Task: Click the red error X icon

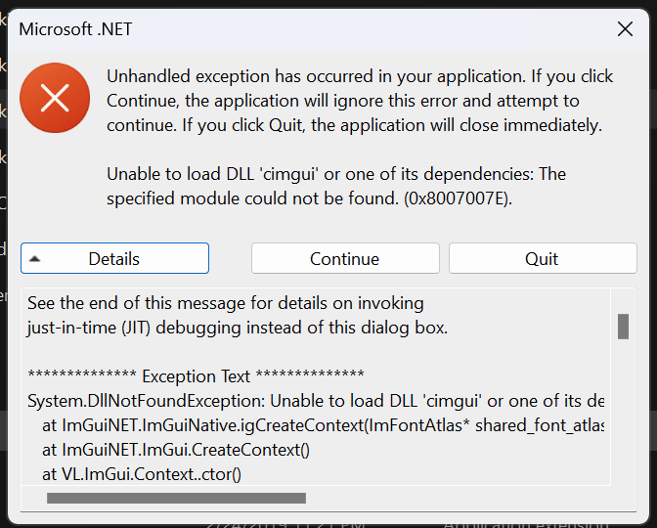Action: point(55,98)
